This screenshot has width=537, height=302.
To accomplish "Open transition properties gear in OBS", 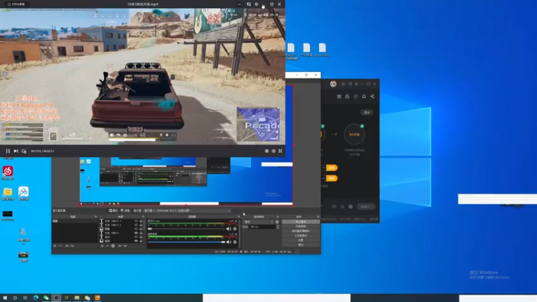I will click(x=277, y=222).
